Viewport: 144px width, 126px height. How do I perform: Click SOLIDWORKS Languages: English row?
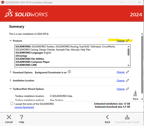pyautogui.click(x=33, y=53)
